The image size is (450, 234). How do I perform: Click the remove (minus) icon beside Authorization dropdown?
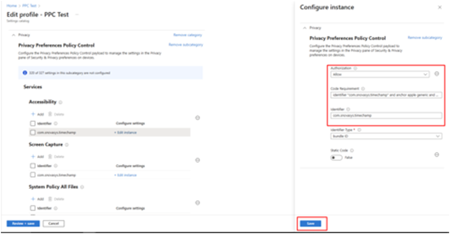(x=436, y=74)
